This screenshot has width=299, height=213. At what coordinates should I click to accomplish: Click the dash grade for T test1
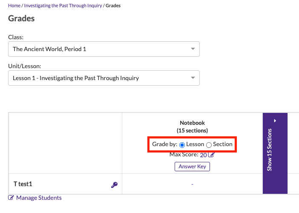[192, 184]
